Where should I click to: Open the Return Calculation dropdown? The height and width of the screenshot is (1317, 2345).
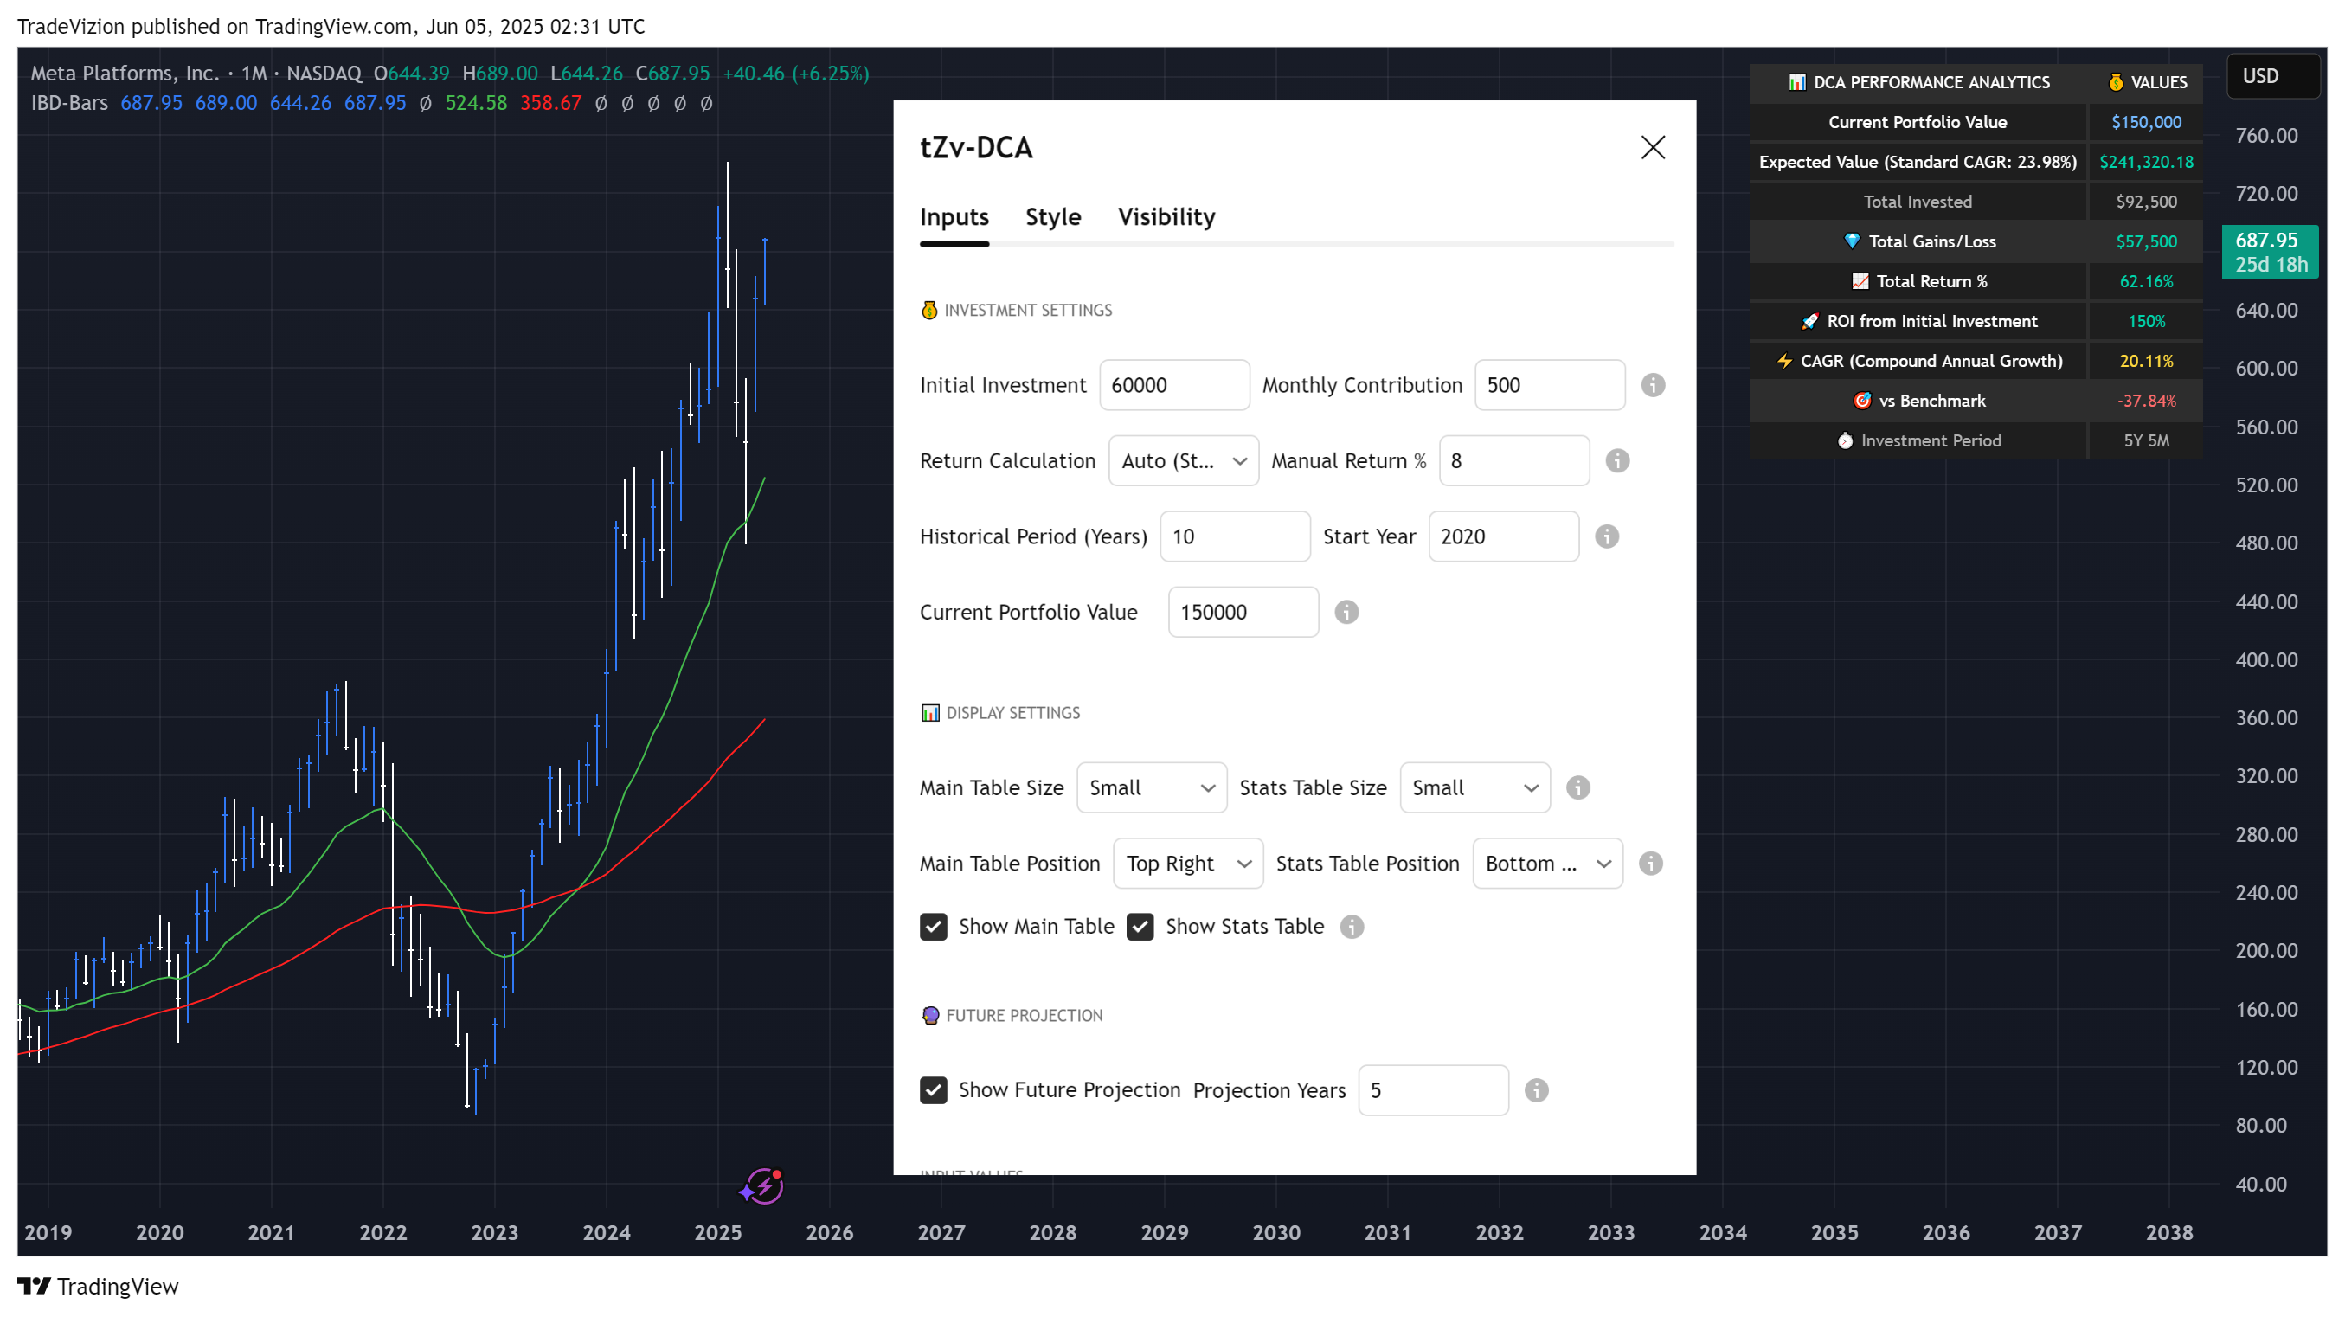[x=1183, y=460]
